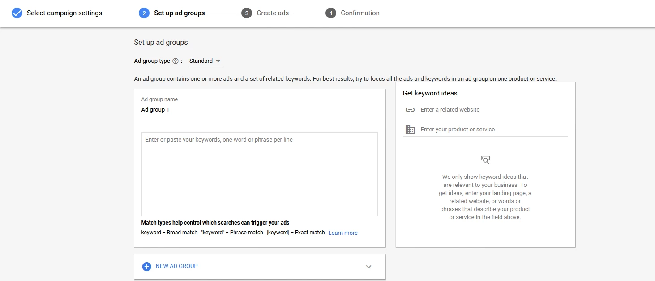Click into the keywords text area
This screenshot has height=281, width=655.
(x=260, y=174)
